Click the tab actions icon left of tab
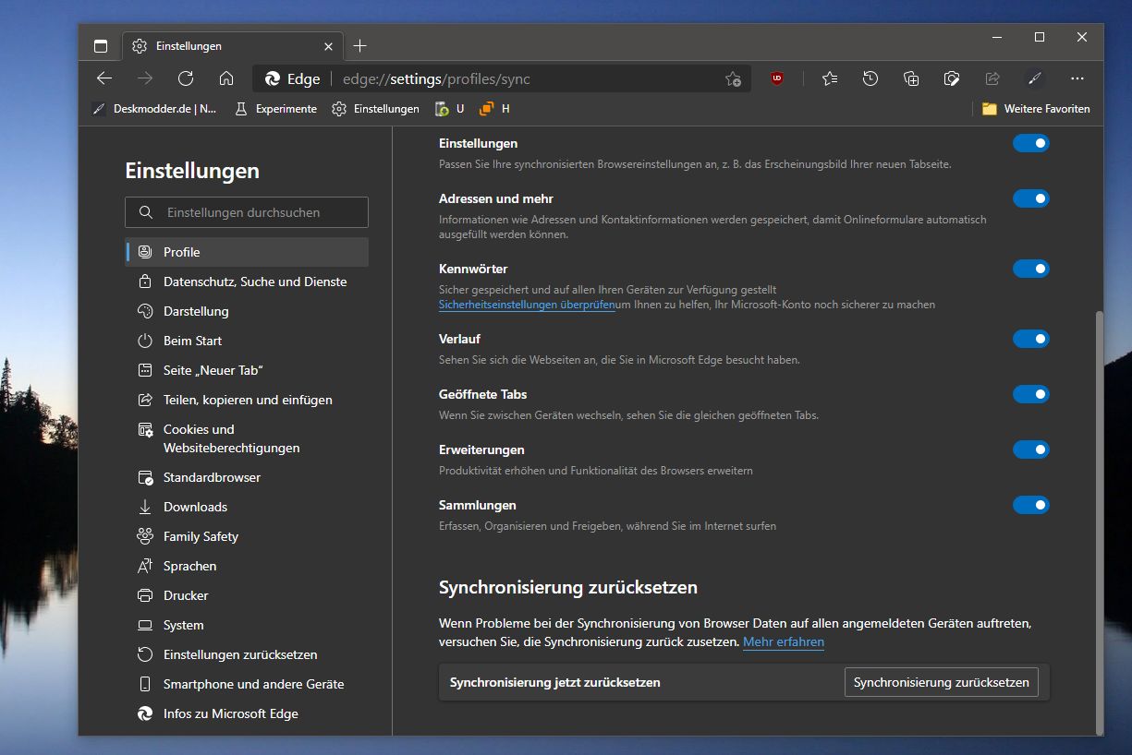This screenshot has width=1132, height=755. (x=101, y=46)
